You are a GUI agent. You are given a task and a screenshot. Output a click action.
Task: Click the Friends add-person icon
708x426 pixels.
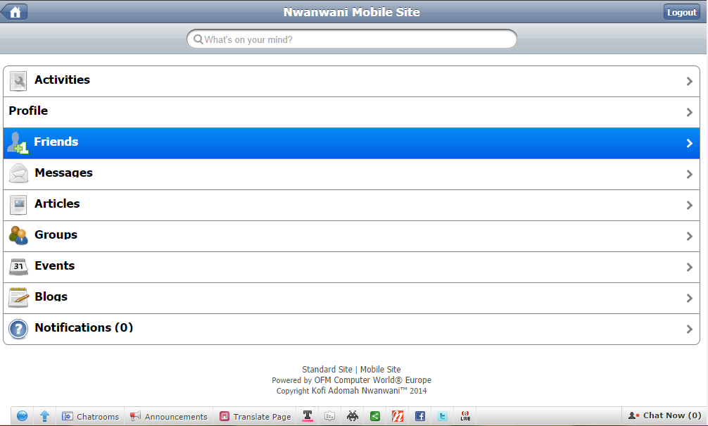[18, 143]
